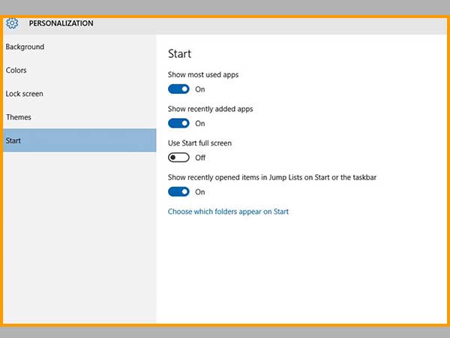Enable Use Start full screen toggle
The image size is (450, 338).
(178, 158)
